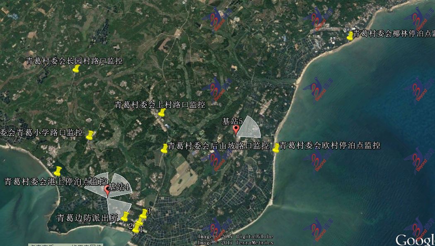Click the Google logo in the corner

(x=415, y=240)
